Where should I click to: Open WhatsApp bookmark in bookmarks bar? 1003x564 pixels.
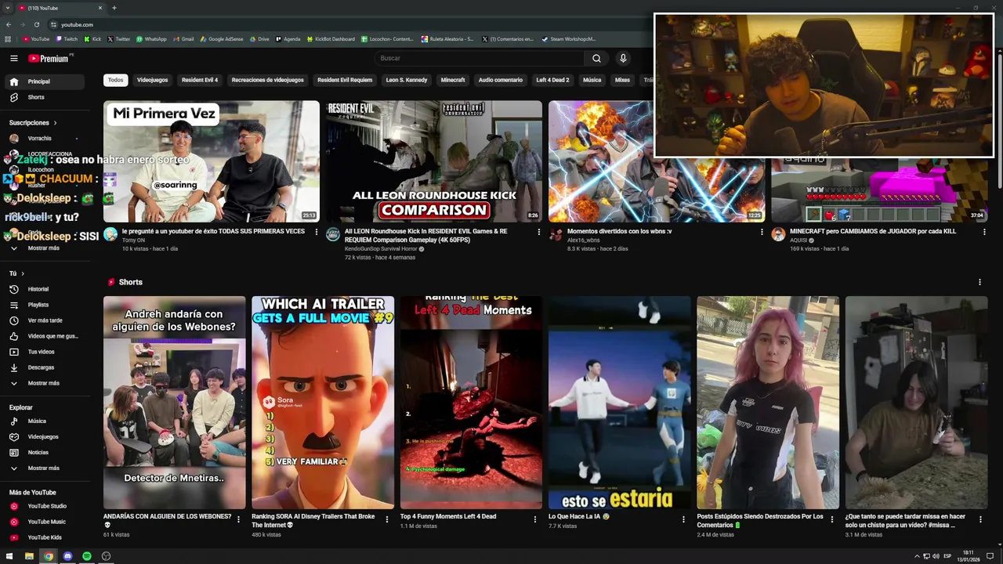pos(151,38)
